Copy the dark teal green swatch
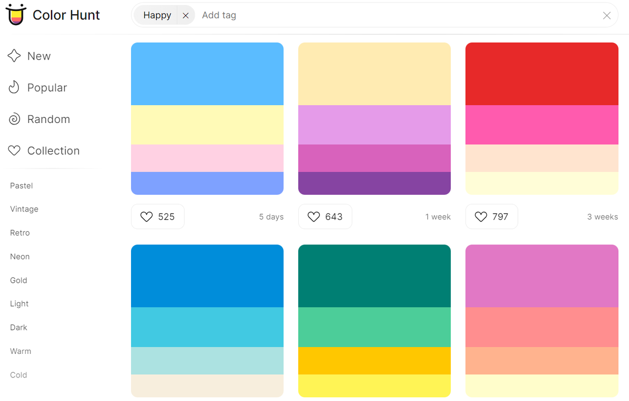Viewport: 629px width, 401px height. point(374,276)
